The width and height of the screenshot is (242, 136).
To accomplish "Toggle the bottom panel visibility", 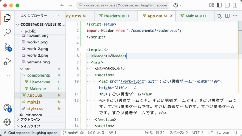I will click(227, 5).
